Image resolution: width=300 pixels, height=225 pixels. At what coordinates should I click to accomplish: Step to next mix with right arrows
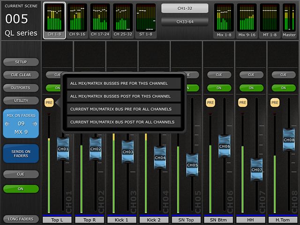tap(34, 124)
